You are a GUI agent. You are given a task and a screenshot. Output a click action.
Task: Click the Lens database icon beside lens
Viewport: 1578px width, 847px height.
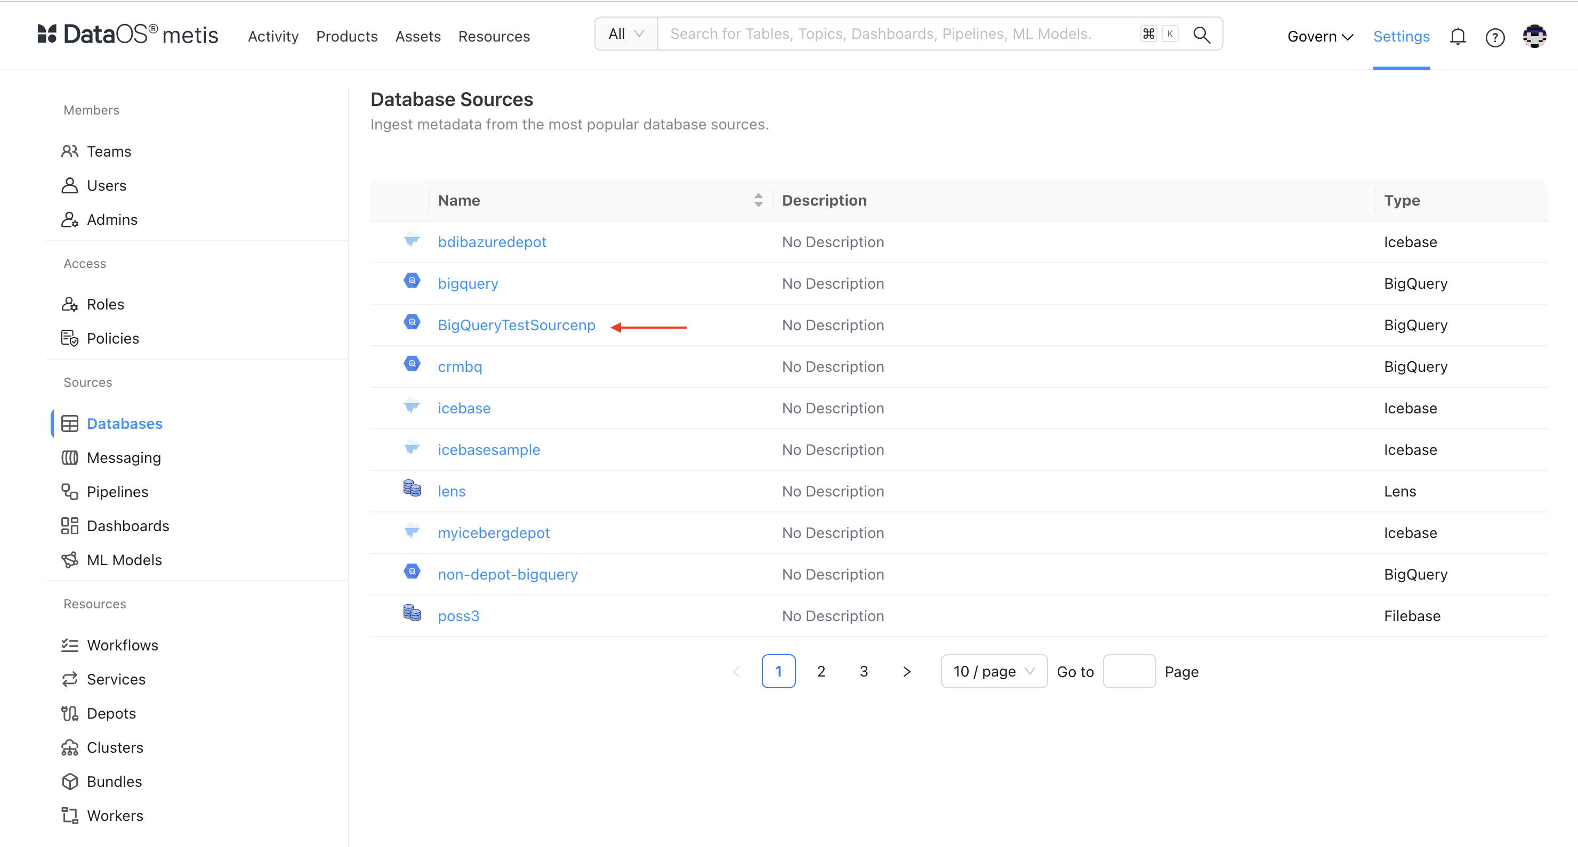(x=412, y=488)
